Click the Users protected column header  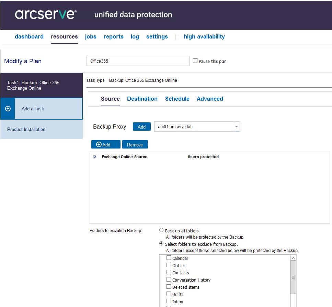point(203,157)
